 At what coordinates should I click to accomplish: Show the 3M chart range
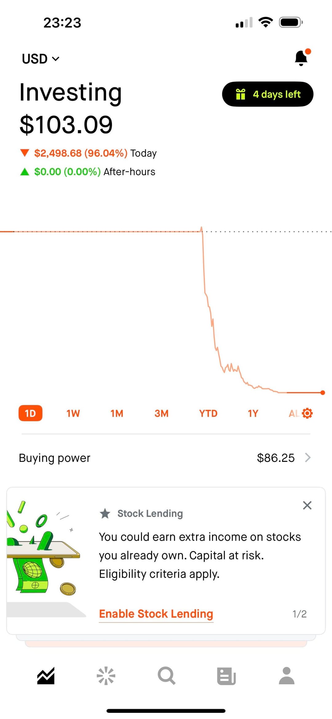(161, 413)
